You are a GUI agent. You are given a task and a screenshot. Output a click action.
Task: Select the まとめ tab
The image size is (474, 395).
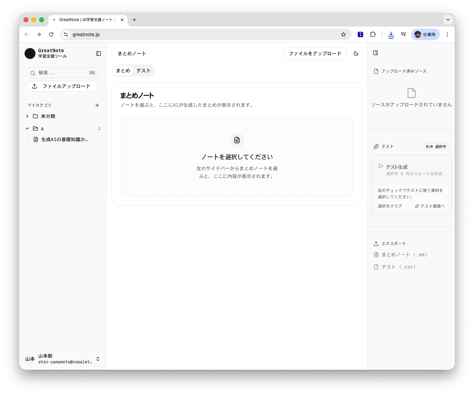123,71
